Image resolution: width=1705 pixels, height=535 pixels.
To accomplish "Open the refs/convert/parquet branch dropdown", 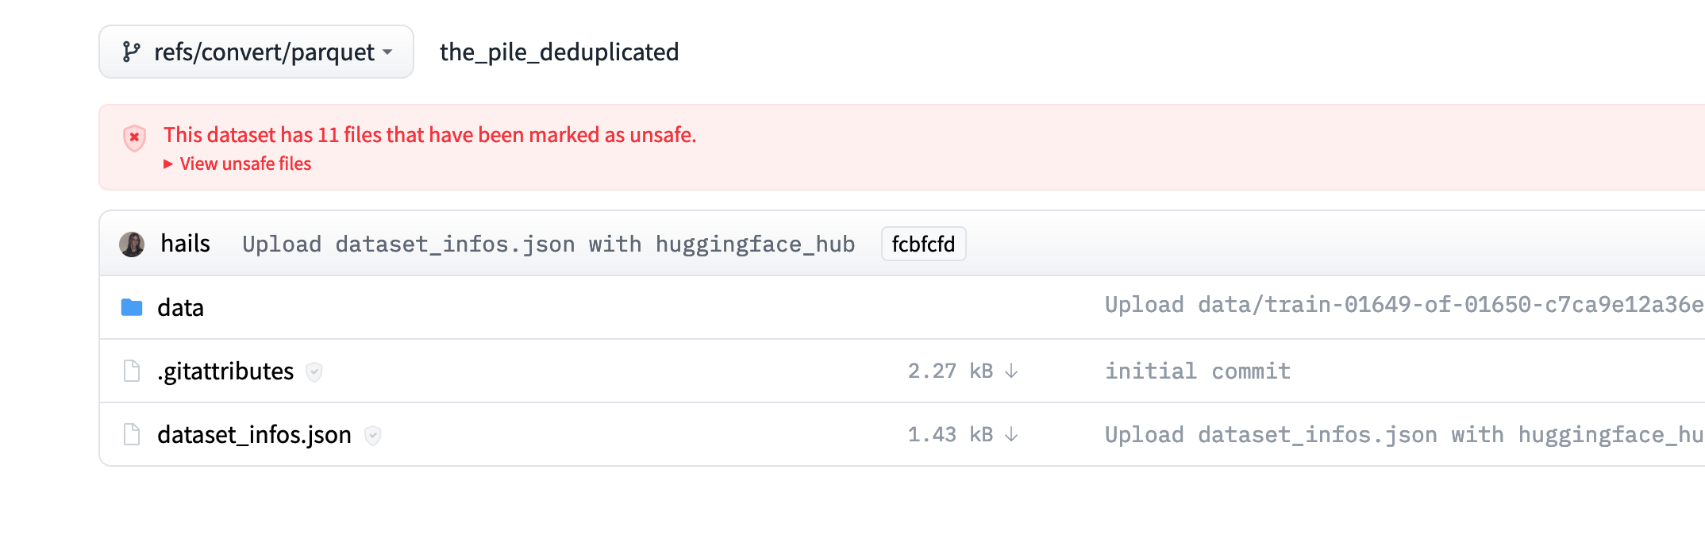I will coord(256,51).
